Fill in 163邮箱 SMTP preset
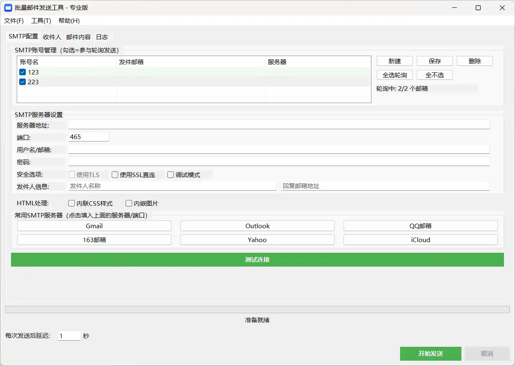Image resolution: width=515 pixels, height=366 pixels. click(x=94, y=240)
